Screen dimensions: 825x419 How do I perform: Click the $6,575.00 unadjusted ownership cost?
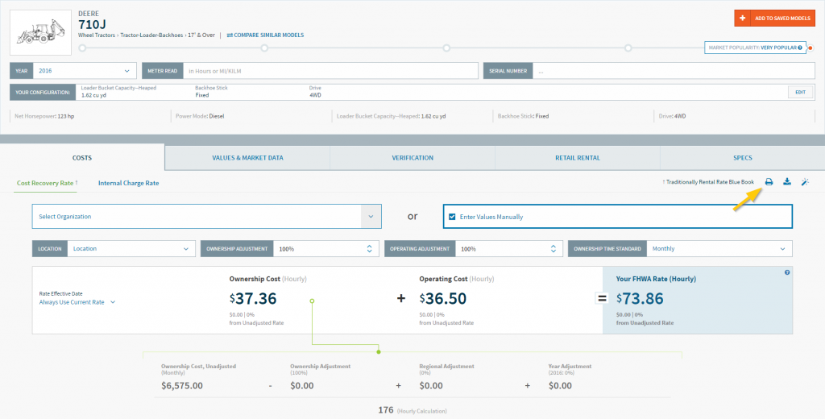click(x=182, y=385)
